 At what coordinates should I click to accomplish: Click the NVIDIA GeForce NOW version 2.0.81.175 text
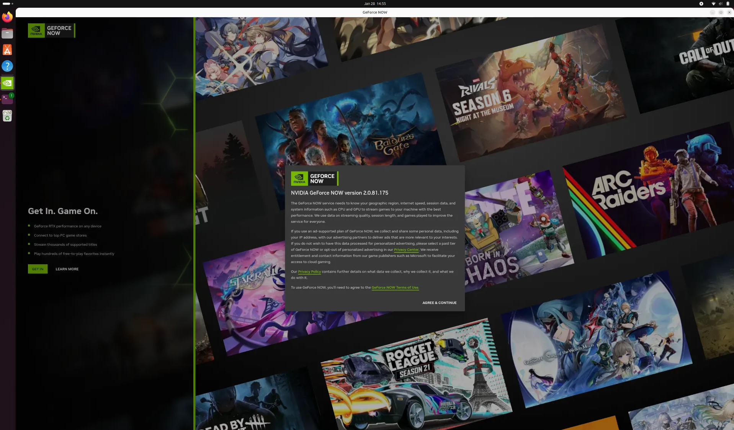(340, 193)
